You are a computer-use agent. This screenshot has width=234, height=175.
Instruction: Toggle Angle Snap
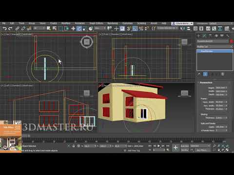coord(135,29)
